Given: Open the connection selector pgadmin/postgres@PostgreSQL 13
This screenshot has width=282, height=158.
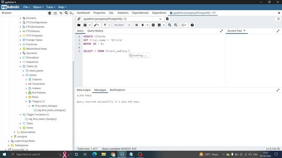Looking at the screenshot, I should 122,19.
